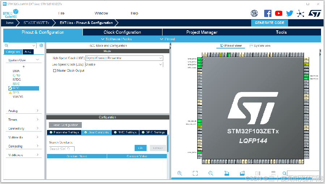
Task: Open ST YouTube channel icon
Action: (x=279, y=13)
